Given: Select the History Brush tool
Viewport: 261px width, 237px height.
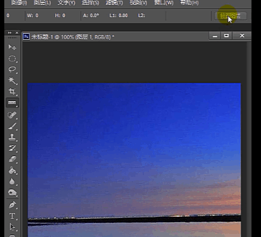Looking at the screenshot, I should pos(12,148).
